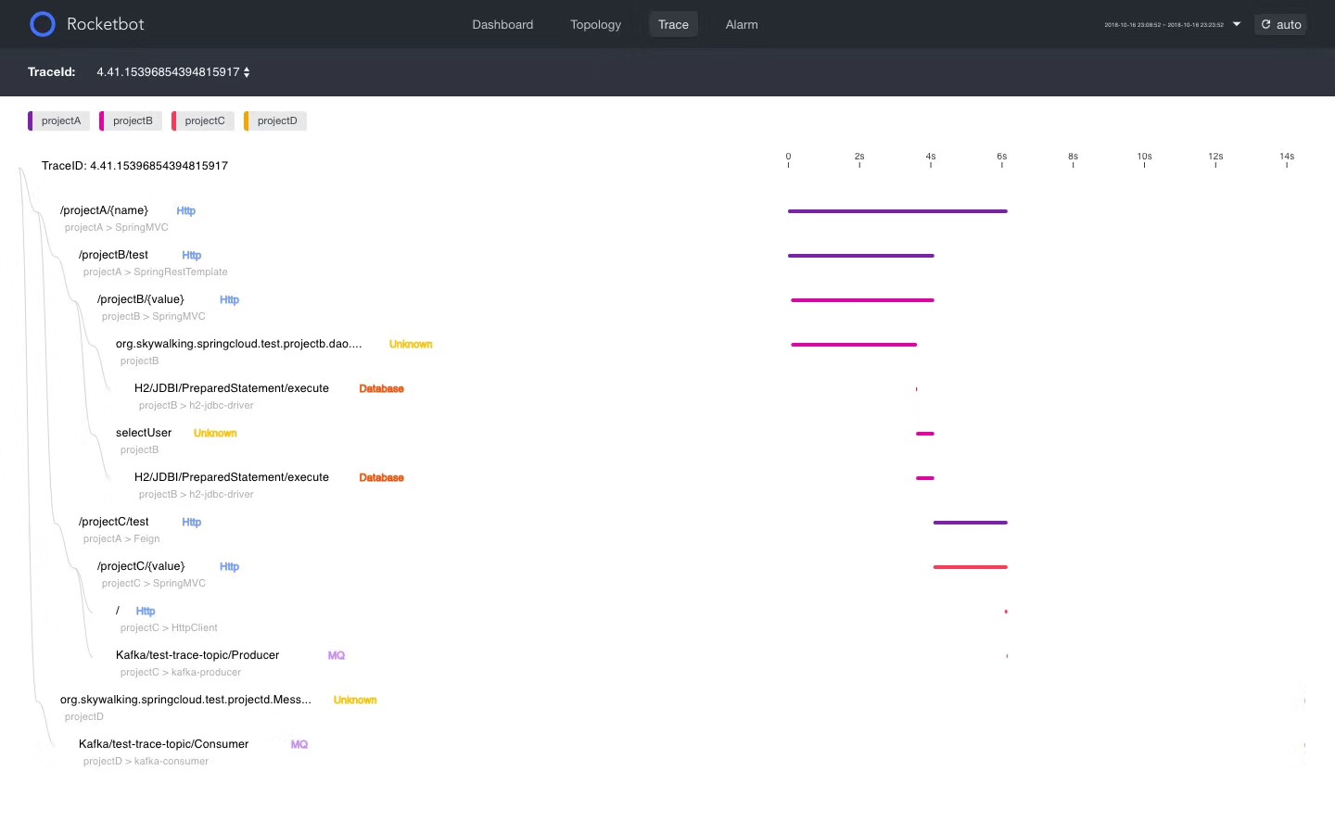Click 'projectC > HttpClient' subtitle
This screenshot has width=1335, height=834.
[169, 628]
